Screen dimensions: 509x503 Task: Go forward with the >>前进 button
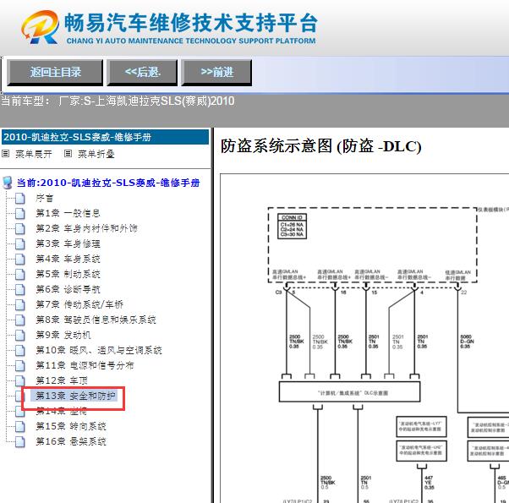216,73
